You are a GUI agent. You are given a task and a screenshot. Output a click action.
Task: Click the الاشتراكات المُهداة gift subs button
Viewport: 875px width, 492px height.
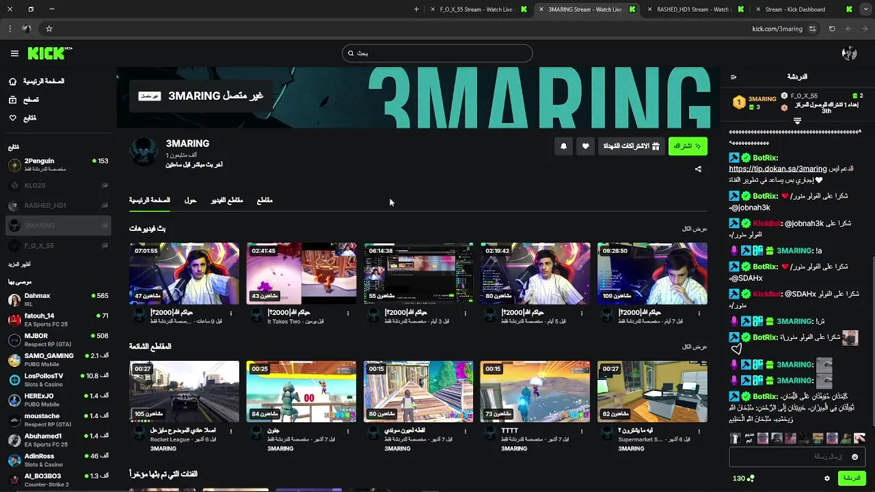pos(631,146)
